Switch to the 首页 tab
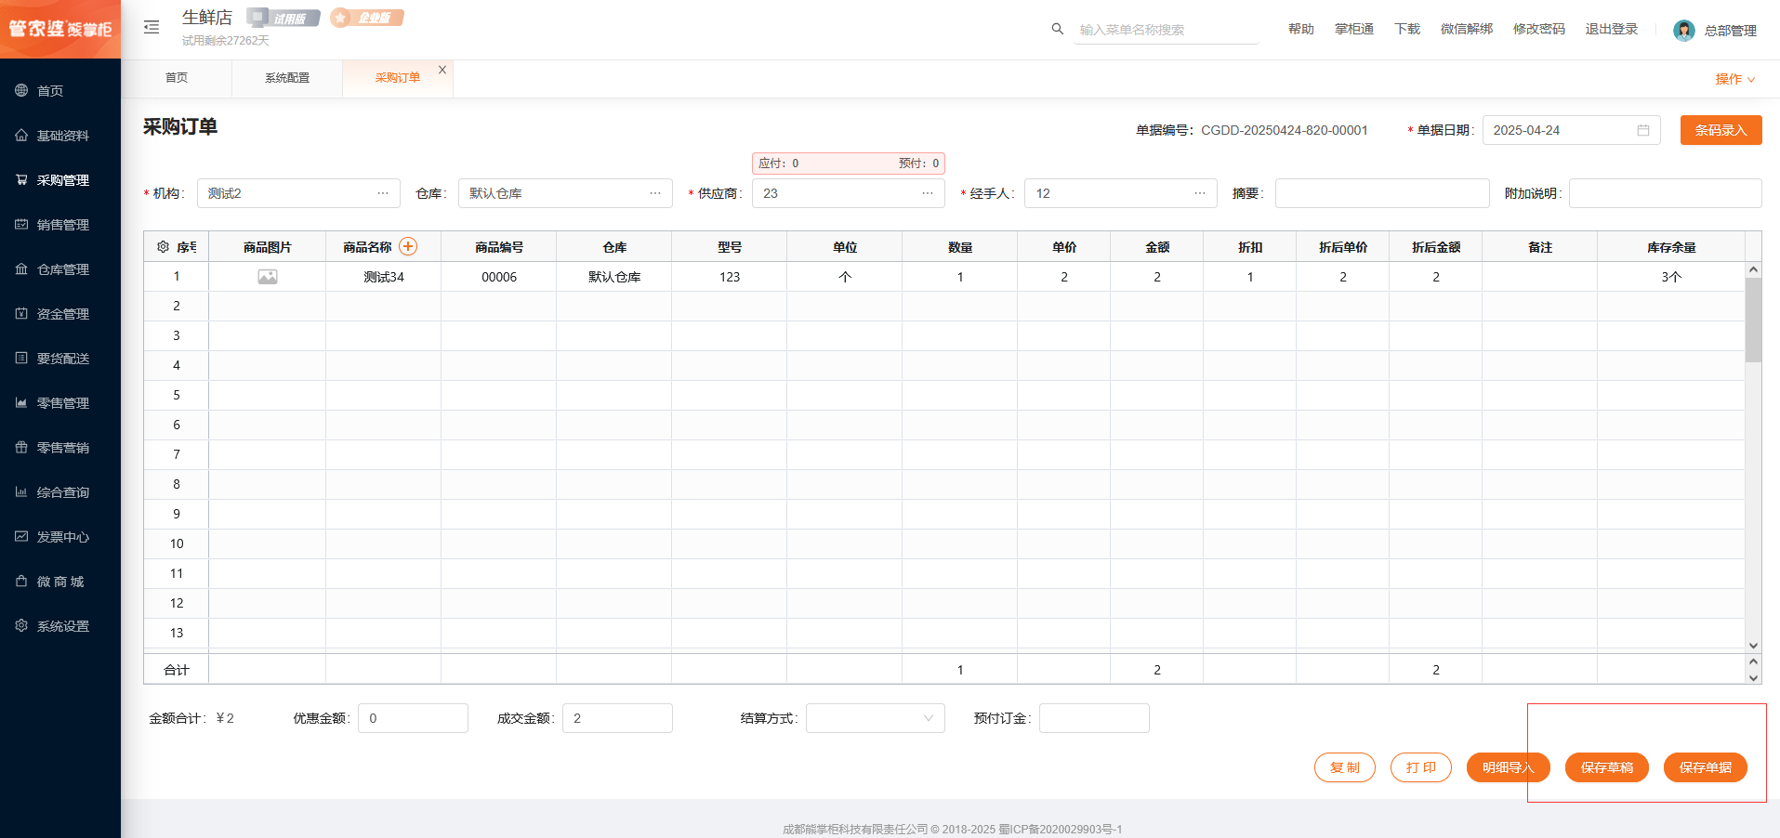 (177, 78)
